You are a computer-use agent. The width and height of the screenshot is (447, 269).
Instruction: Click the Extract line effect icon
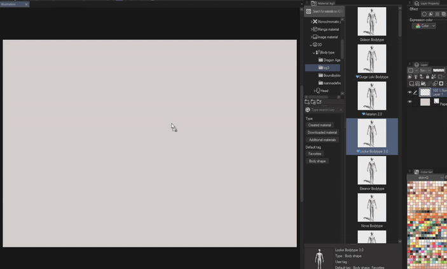point(430,14)
